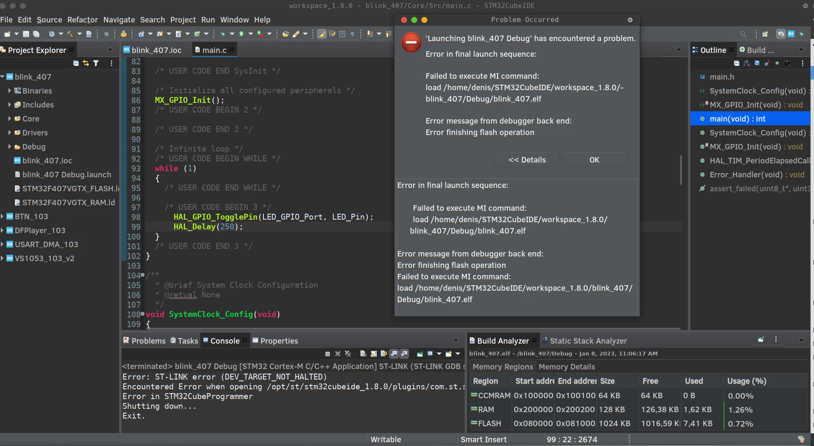Toggle Block Selection mode icon in toolbar

pos(342,34)
